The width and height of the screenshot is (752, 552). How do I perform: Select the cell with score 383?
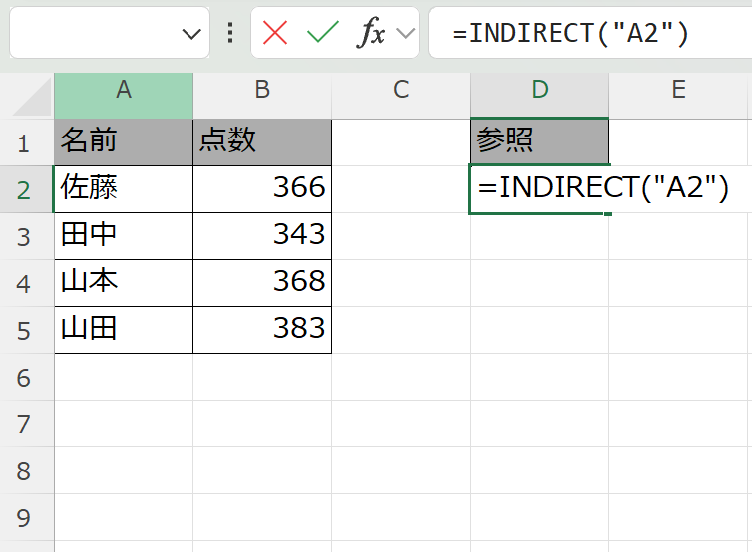(262, 329)
